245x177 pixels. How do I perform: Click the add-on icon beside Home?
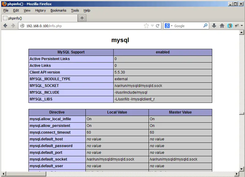[230, 26]
